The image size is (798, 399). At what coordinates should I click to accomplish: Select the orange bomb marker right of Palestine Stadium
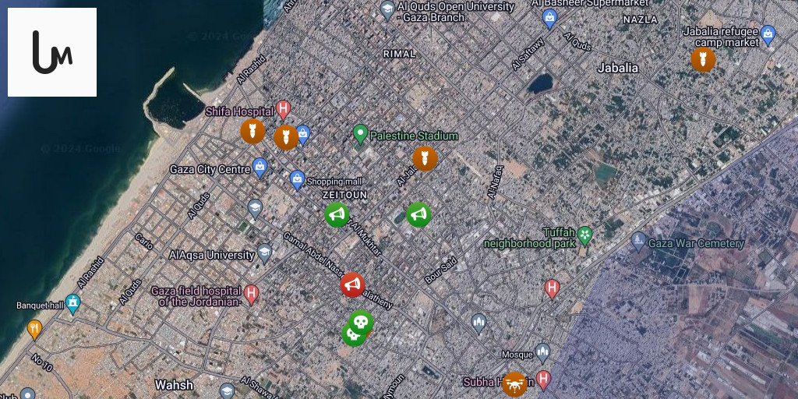[425, 158]
